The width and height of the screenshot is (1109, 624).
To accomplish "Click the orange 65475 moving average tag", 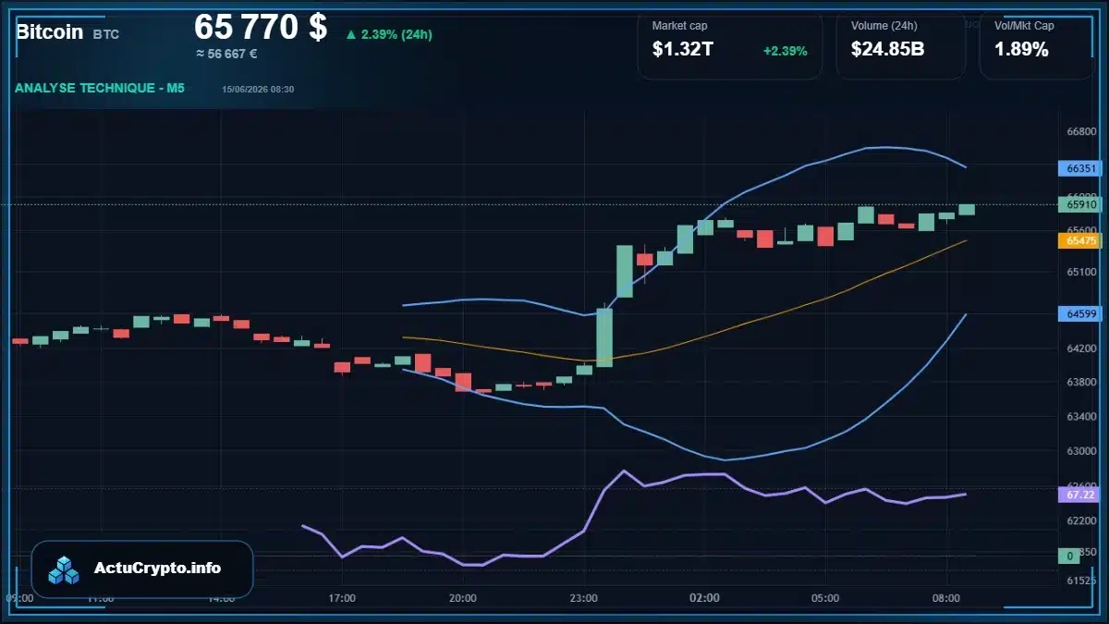I will coord(1081,240).
